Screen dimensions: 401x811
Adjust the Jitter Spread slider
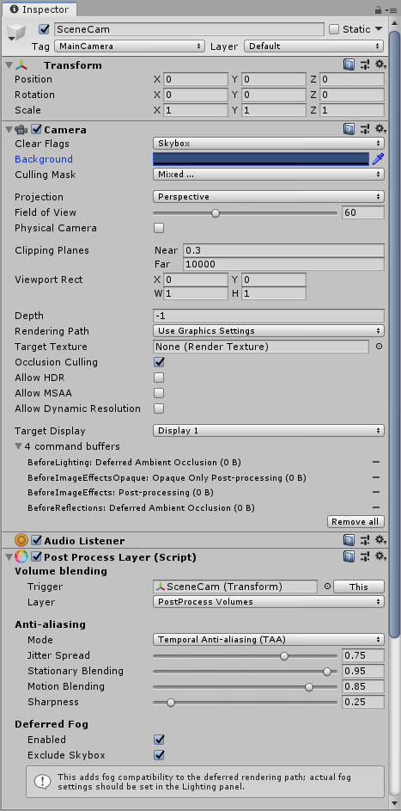tap(245, 656)
